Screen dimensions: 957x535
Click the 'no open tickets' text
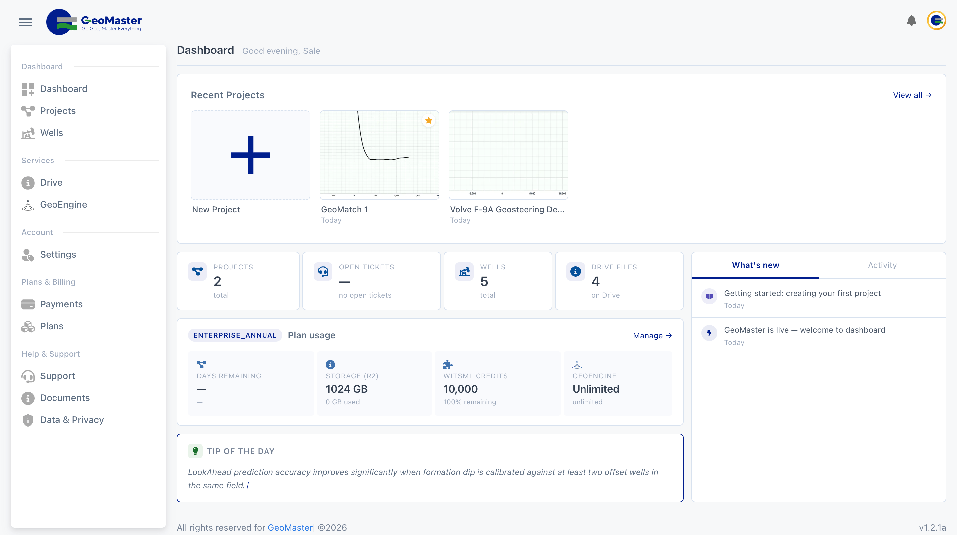coord(365,295)
